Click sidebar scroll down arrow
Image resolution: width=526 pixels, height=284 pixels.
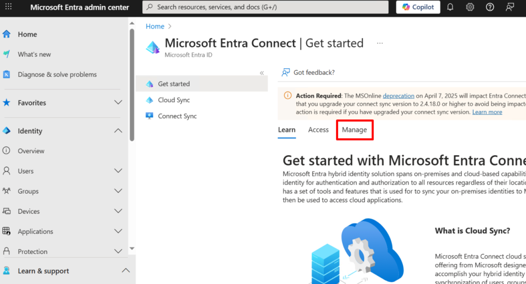[132, 249]
